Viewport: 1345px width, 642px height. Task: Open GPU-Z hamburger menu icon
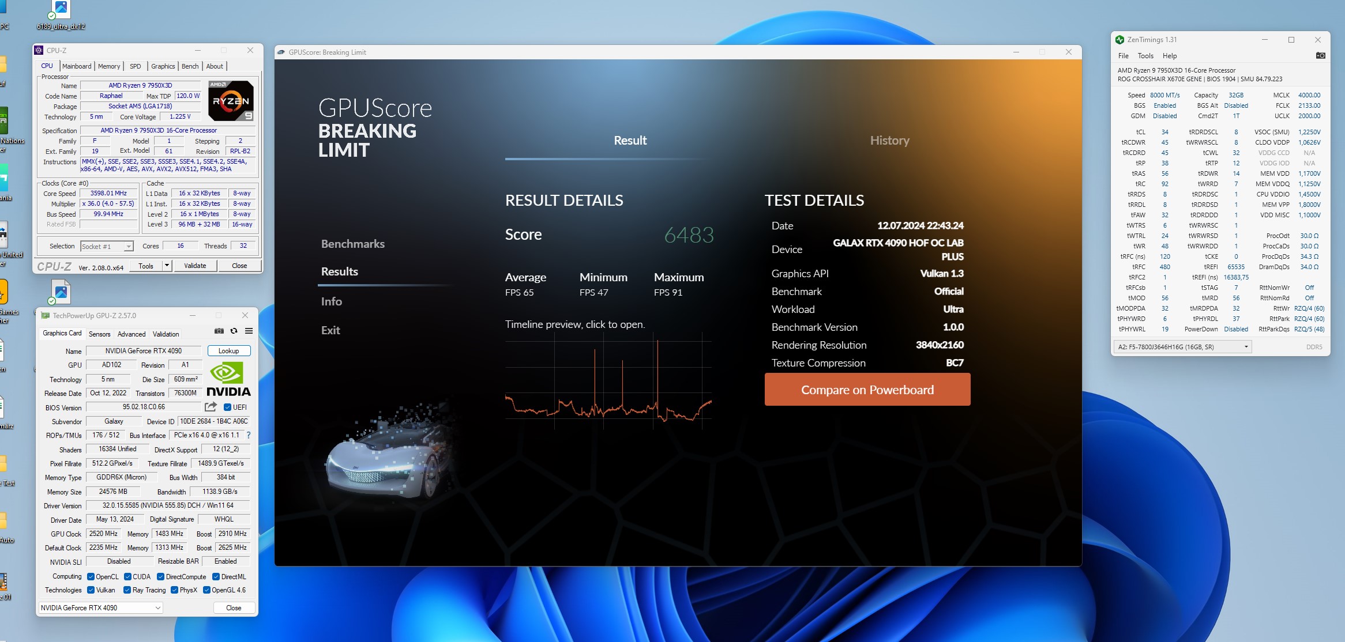(x=249, y=331)
